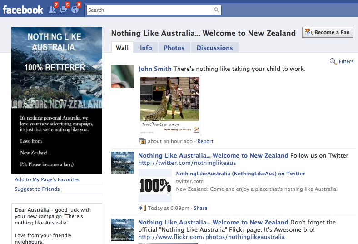Click the 'about an hour ago' timestamp
Image resolution: width=358 pixels, height=244 pixels.
(170, 141)
